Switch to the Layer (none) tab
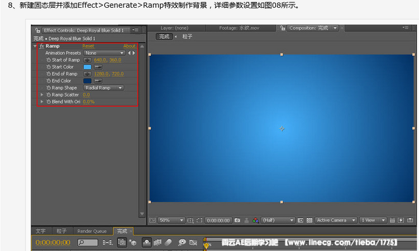 coord(174,28)
